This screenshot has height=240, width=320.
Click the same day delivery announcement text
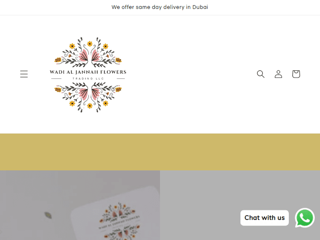click(x=160, y=7)
